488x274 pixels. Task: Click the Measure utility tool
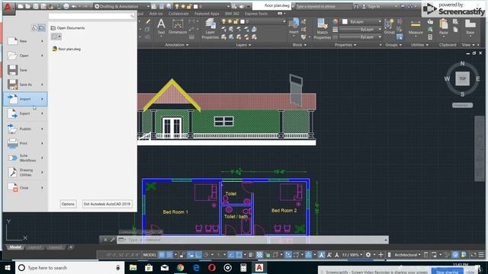(416, 27)
